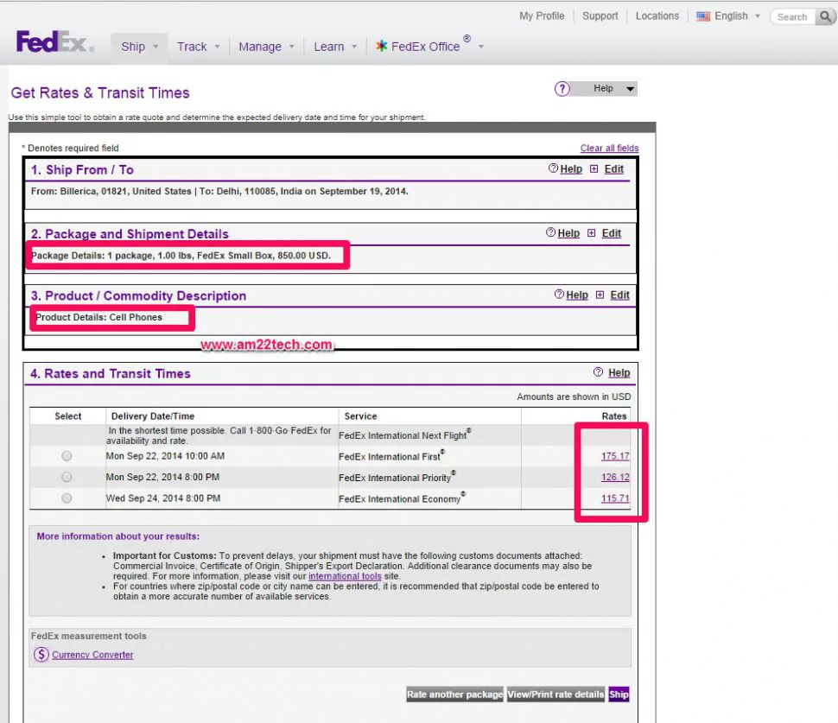The width and height of the screenshot is (838, 723).
Task: Open the Manage dropdown menu
Action: pyautogui.click(x=266, y=47)
